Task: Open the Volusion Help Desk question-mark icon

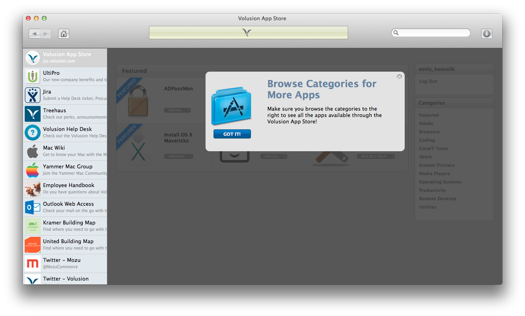Action: click(x=33, y=133)
